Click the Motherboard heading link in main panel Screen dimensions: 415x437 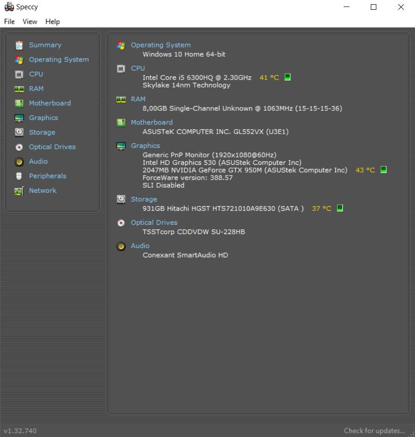[151, 122]
